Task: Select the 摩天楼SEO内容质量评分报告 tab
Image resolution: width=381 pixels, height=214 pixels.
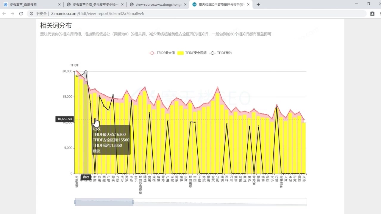Action: [x=220, y=4]
